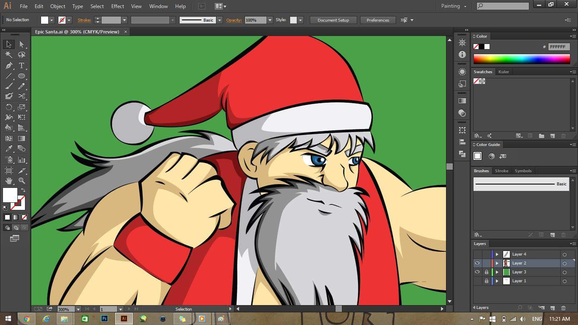Delete selection with Layers trash icon
This screenshot has width=578, height=325.
(563, 308)
